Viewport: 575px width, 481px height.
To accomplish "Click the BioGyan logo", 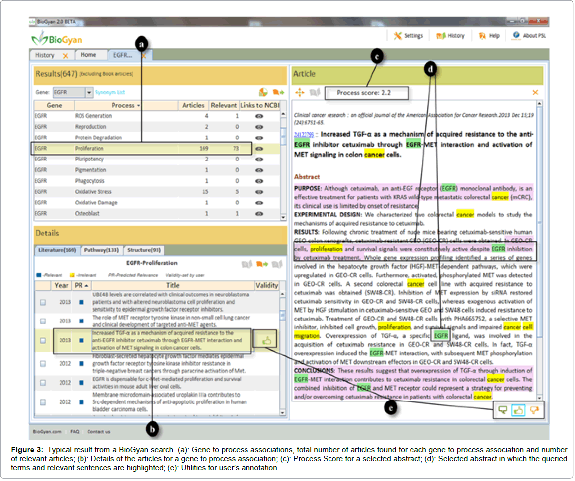I will click(57, 39).
